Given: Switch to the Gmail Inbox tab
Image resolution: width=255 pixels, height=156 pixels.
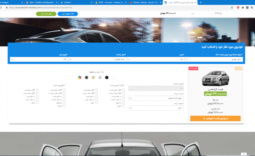Looking at the screenshot, I should (41, 2).
